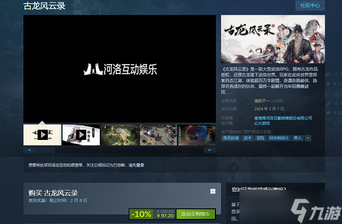Click the main video player showing 河洛互动娱乐
342x224 pixels.
pos(120,69)
